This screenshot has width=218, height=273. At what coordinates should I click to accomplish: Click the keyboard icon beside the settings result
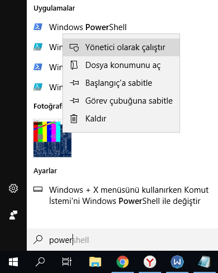point(38,189)
